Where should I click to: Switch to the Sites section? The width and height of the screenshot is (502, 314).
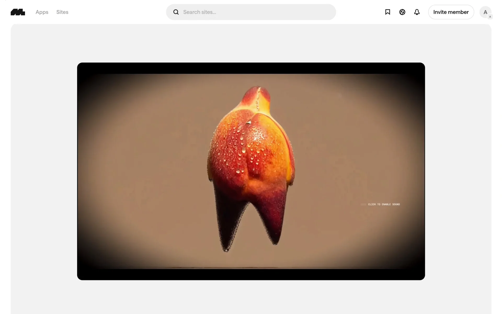pyautogui.click(x=62, y=12)
